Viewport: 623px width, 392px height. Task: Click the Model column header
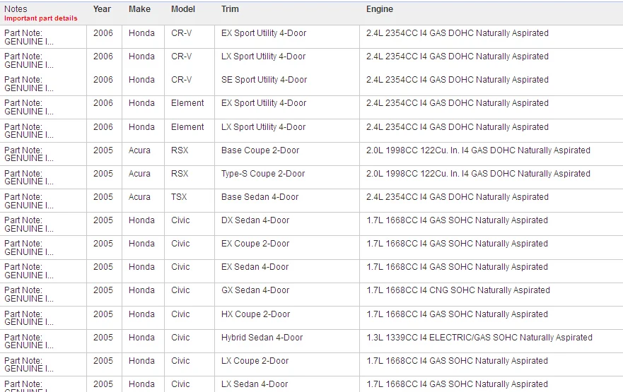click(183, 9)
